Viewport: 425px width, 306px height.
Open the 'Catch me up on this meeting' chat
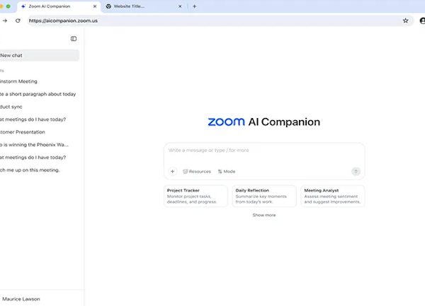point(30,170)
